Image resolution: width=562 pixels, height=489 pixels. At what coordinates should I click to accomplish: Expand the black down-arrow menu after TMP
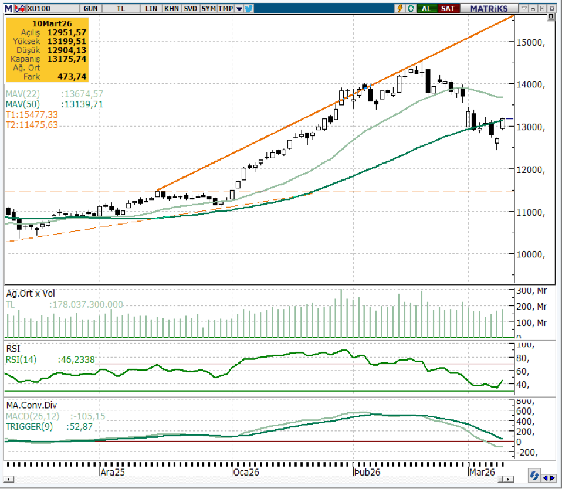tap(239, 9)
